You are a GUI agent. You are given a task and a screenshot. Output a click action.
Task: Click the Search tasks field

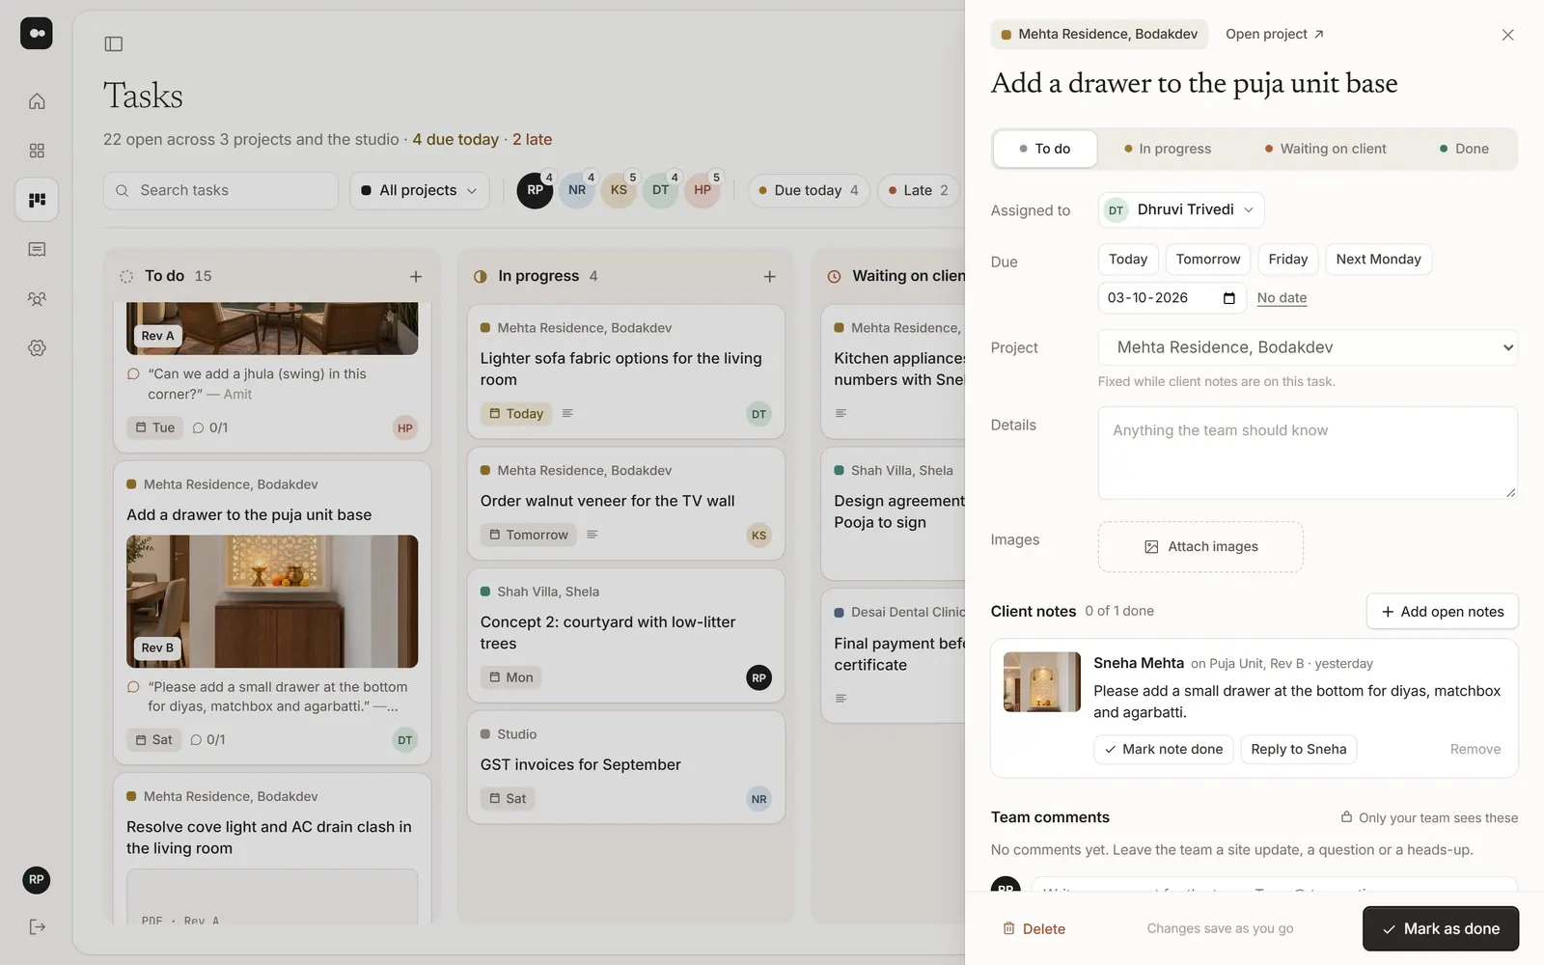click(221, 190)
